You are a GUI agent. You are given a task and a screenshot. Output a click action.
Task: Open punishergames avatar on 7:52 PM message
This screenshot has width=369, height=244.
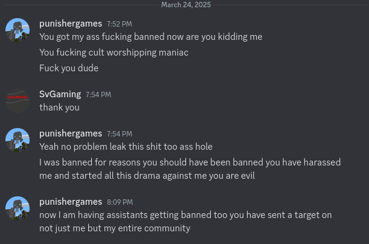pos(18,30)
